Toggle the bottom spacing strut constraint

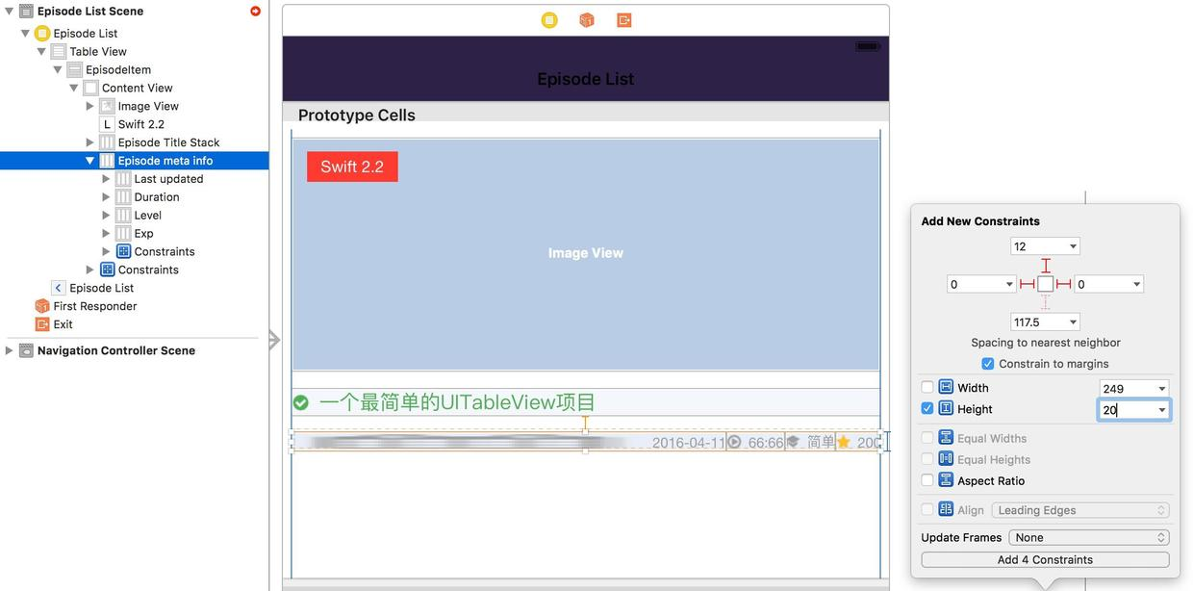pos(1046,302)
